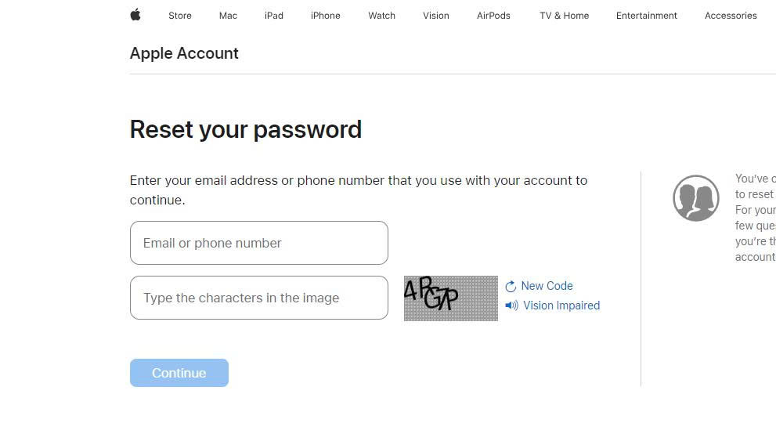Screen dimensions: 776x441
Task: Request a New Code link
Action: click(x=547, y=286)
